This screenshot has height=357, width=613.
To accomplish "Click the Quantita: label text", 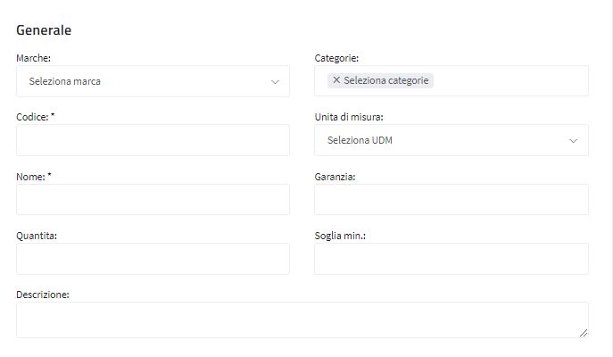I will (x=37, y=236).
